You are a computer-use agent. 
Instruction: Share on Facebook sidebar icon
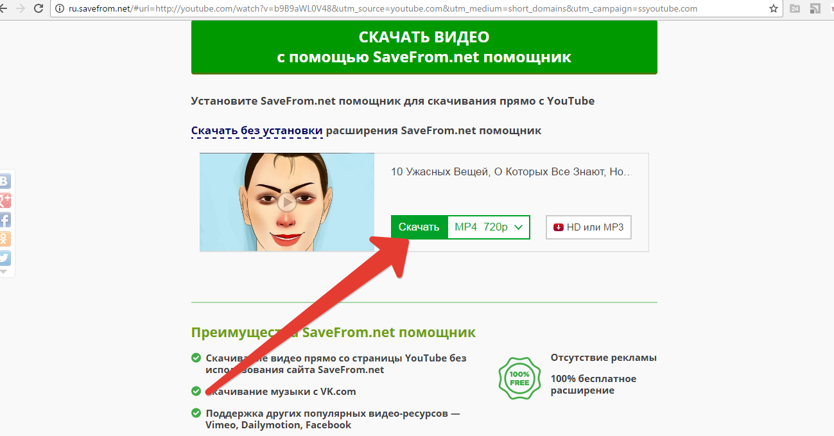click(x=4, y=220)
